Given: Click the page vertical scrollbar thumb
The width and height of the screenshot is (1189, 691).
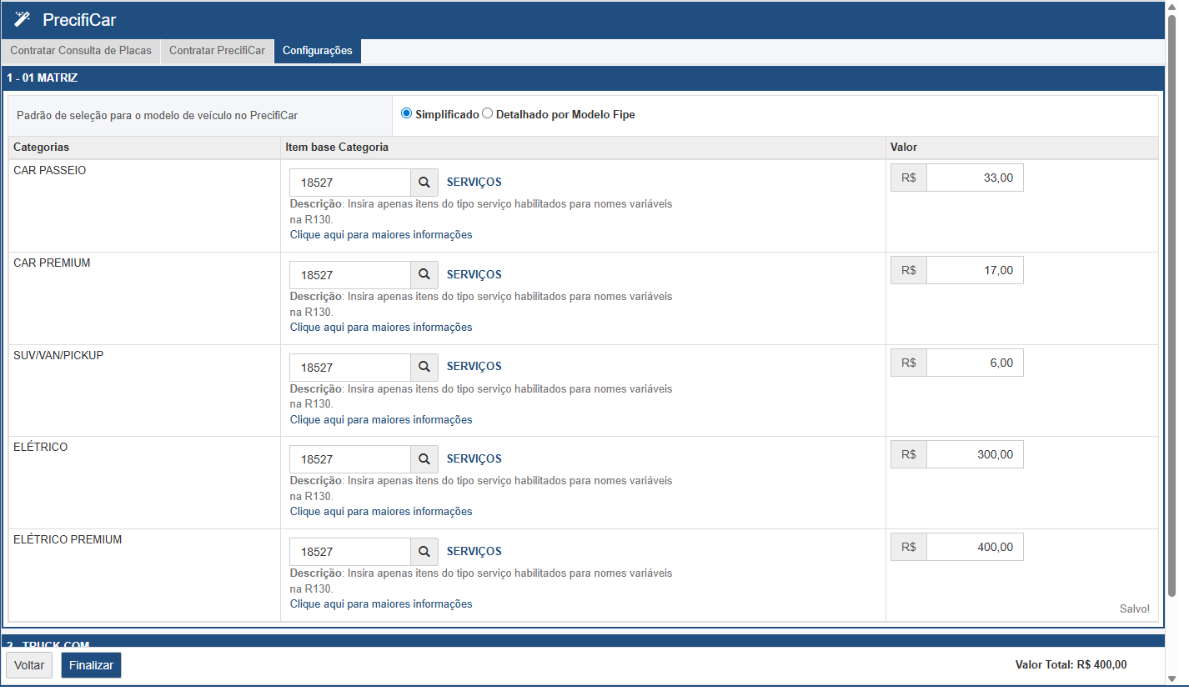Looking at the screenshot, I should click(1171, 305).
